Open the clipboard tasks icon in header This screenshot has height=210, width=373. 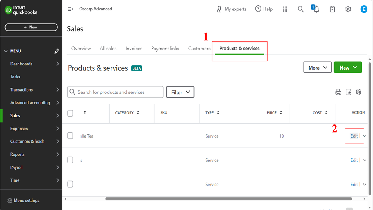[332, 9]
